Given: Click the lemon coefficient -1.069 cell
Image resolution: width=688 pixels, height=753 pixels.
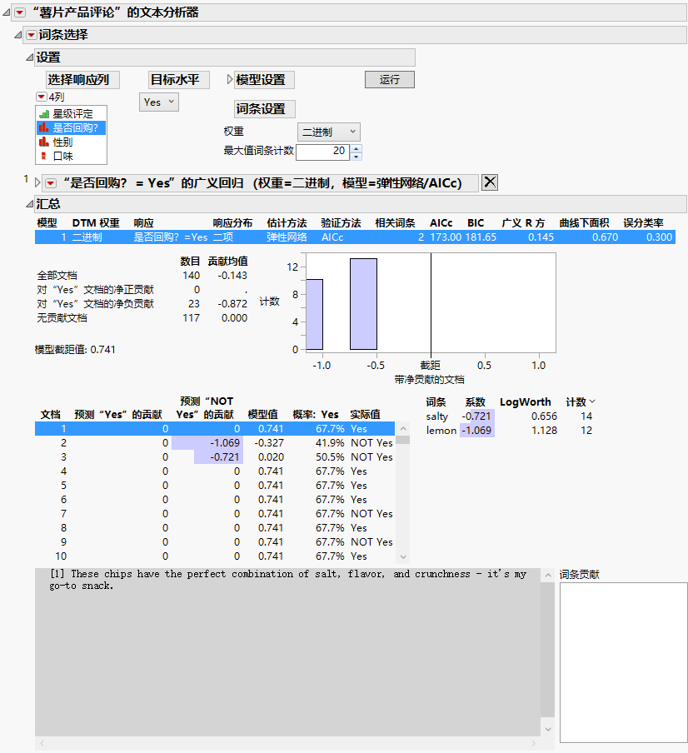Looking at the screenshot, I should pyautogui.click(x=476, y=431).
